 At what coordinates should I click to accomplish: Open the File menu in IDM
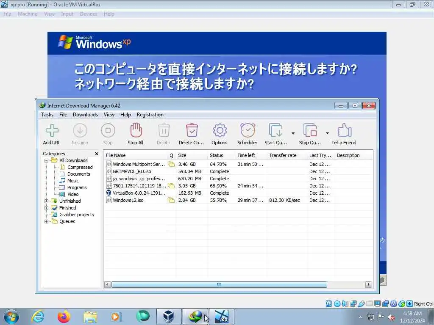click(x=63, y=115)
